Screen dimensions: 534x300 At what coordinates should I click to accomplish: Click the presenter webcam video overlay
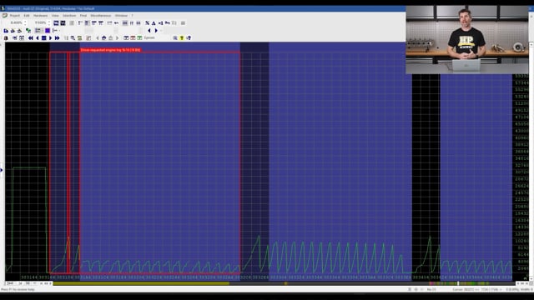pyautogui.click(x=467, y=39)
